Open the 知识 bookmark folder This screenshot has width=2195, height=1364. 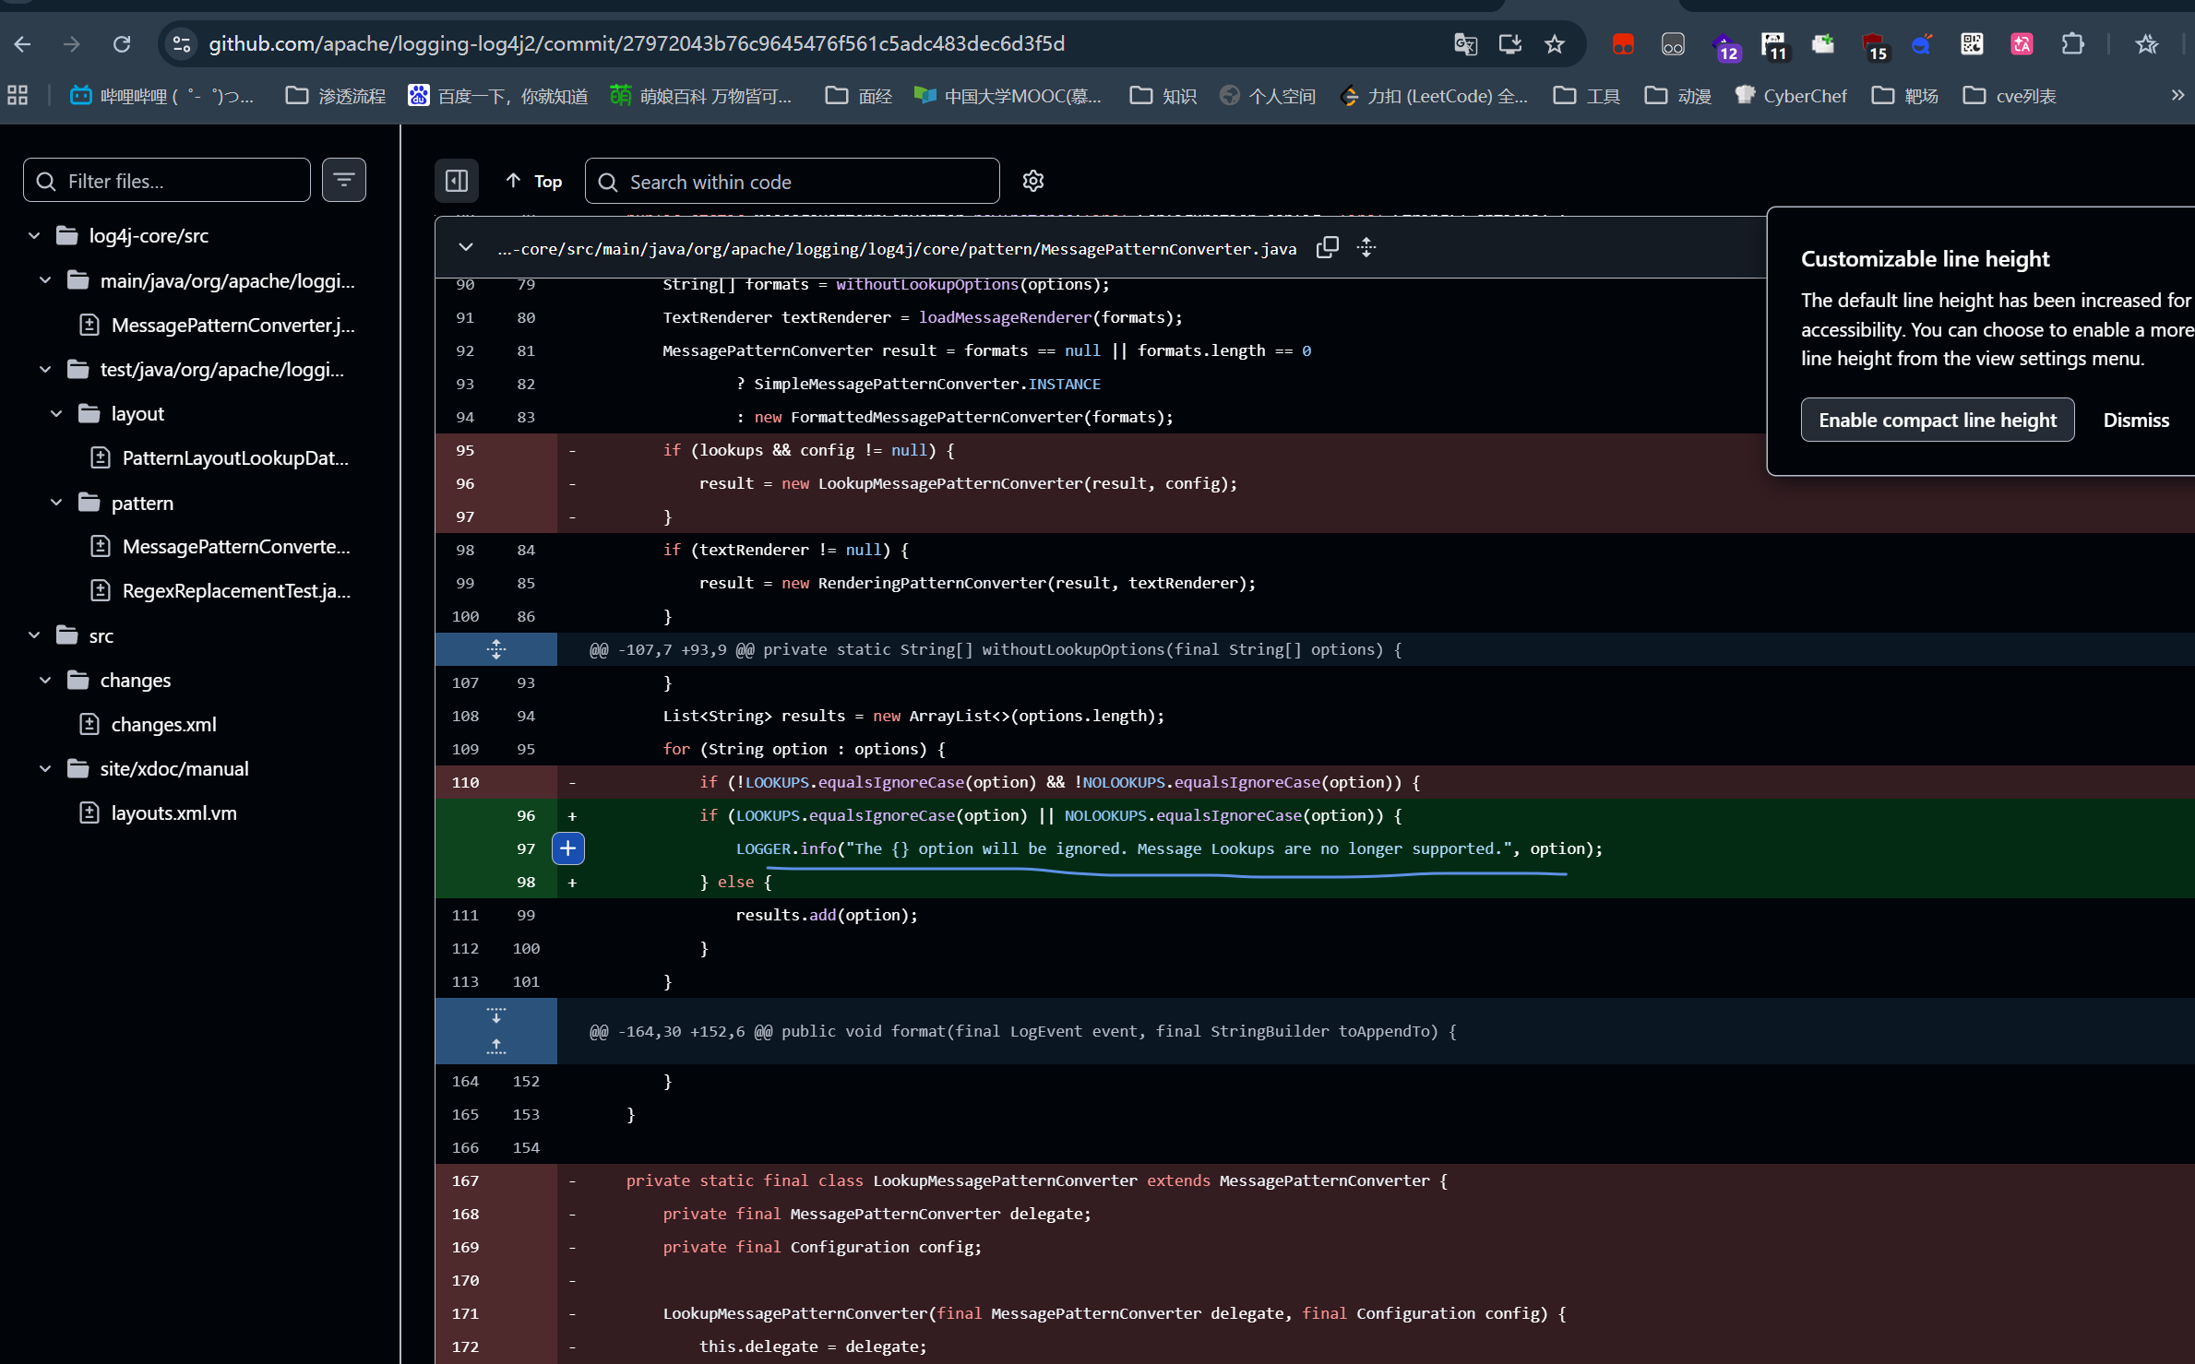coord(1163,95)
